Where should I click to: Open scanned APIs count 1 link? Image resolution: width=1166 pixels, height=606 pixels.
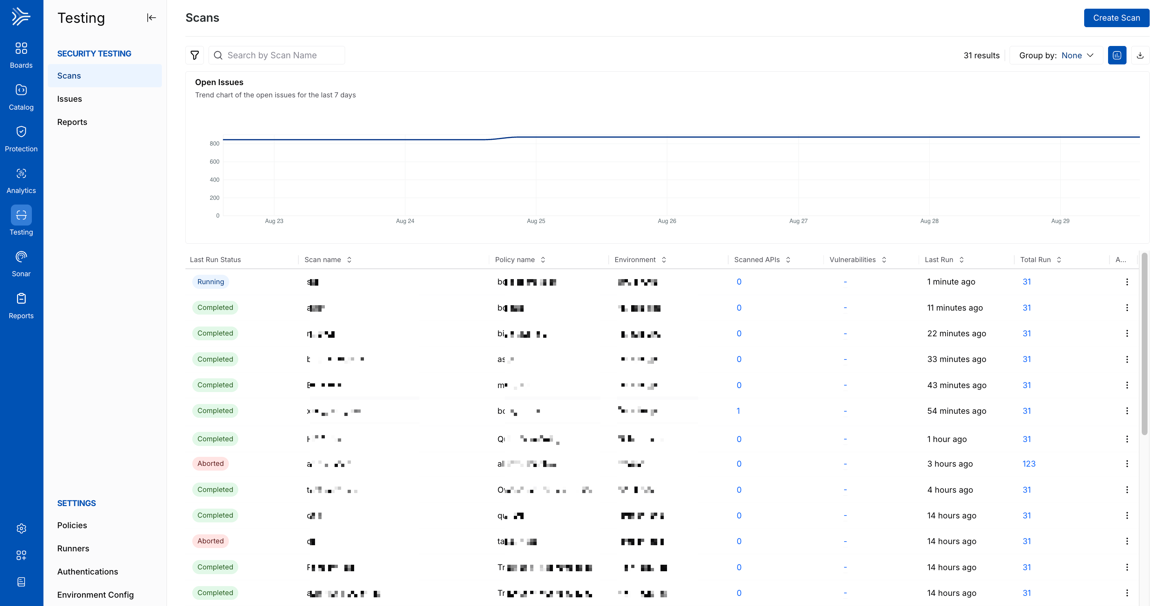point(738,411)
